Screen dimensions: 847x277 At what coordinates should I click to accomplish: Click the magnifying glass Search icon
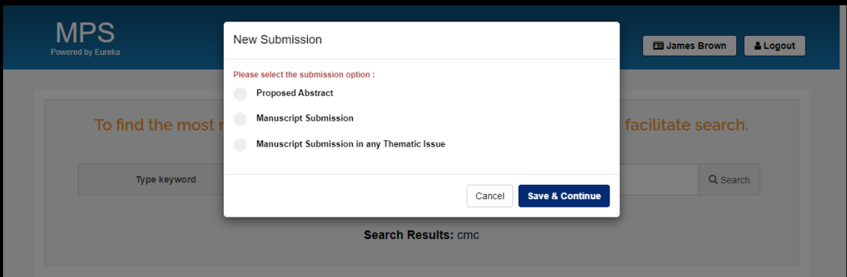[x=713, y=180]
